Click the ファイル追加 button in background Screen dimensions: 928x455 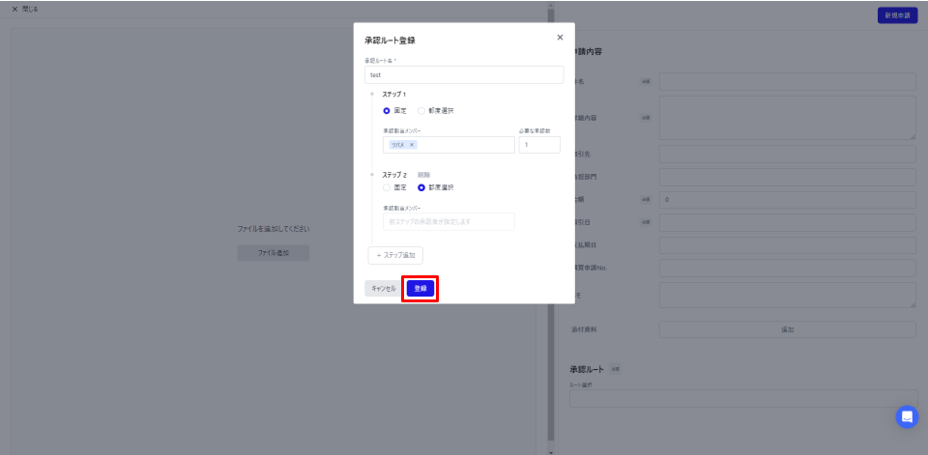[274, 253]
